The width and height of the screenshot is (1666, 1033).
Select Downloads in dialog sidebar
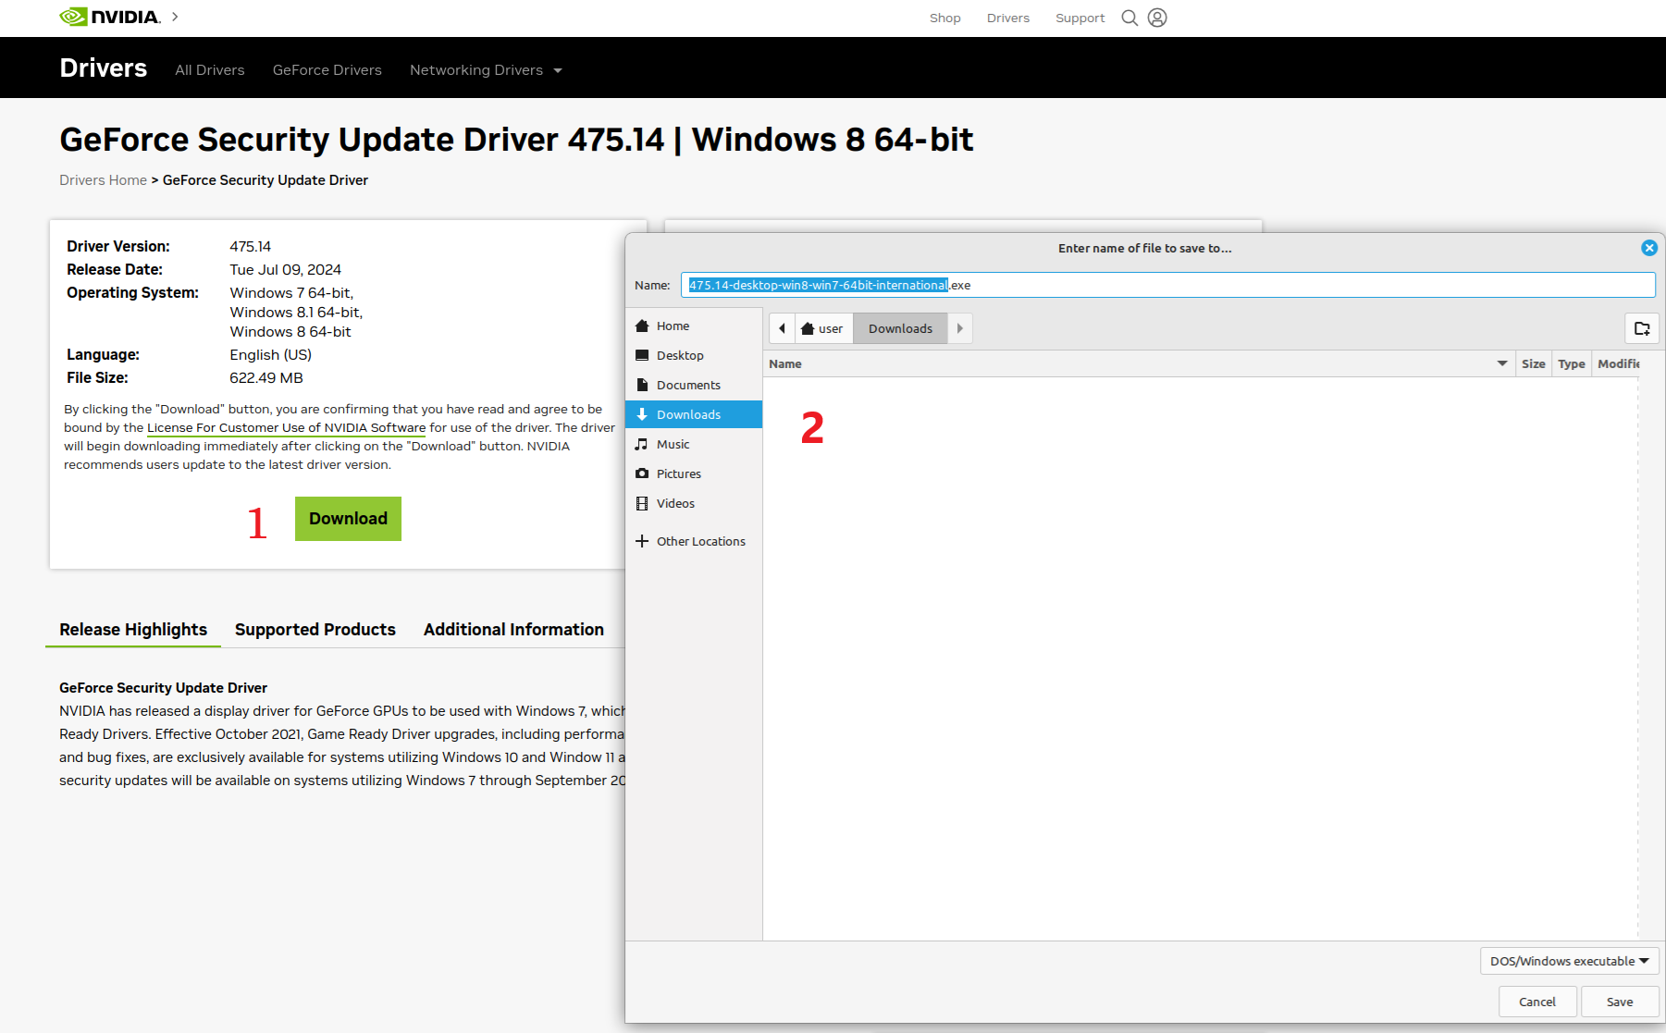coord(693,414)
